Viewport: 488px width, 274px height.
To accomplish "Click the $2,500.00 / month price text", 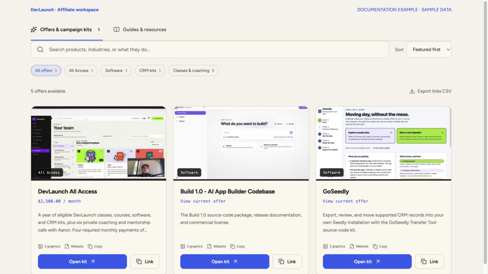I will (59, 201).
